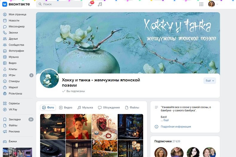Click the Ёжики game icon
The height and width of the screenshot is (157, 236).
click(5, 141)
